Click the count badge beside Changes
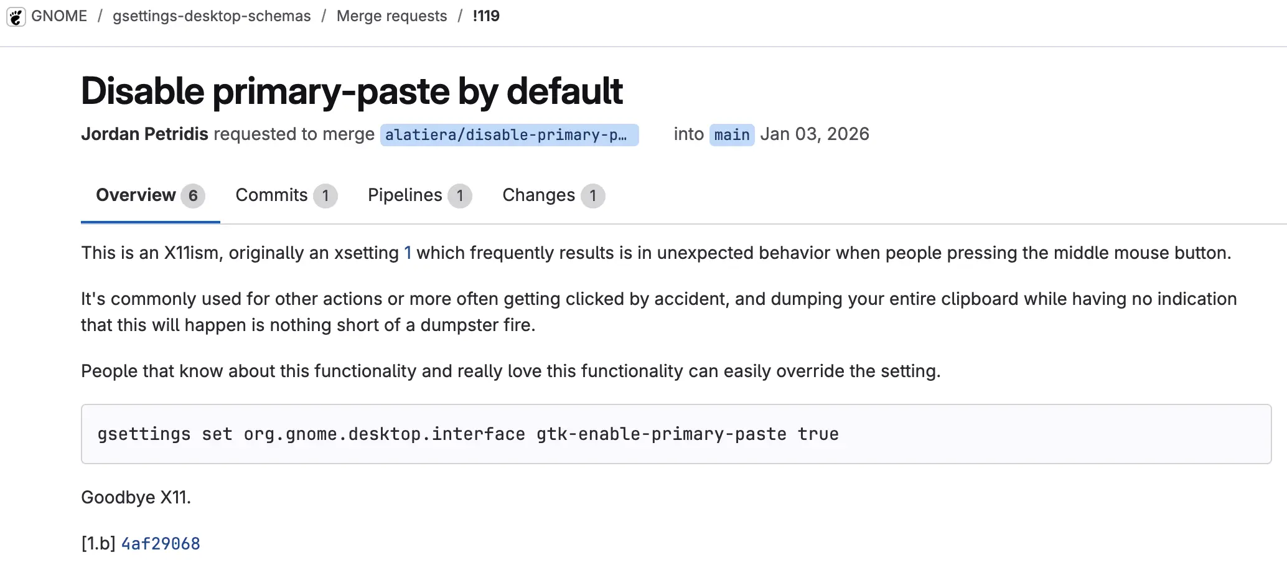Viewport: 1287px width, 570px height. (592, 196)
